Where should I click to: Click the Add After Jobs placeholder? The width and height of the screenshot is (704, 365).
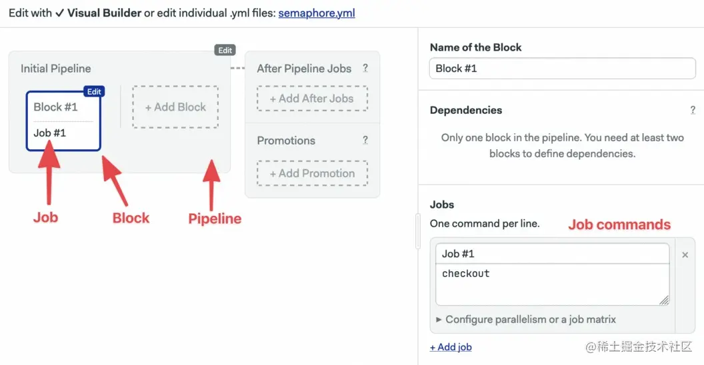click(312, 99)
